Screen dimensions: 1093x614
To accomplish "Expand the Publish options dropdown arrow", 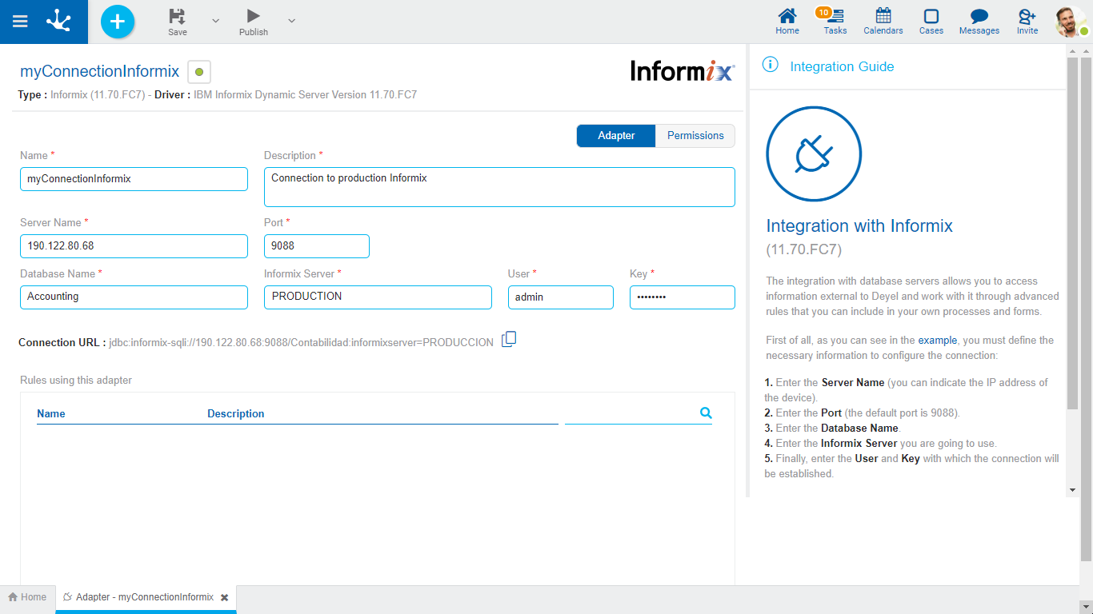I will tap(291, 21).
